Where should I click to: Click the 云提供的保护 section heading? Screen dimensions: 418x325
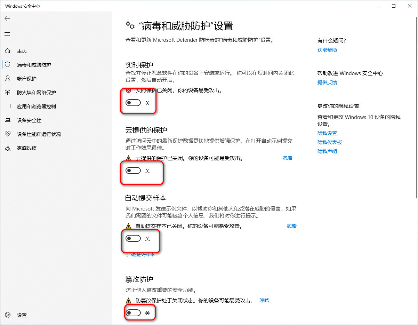click(x=146, y=130)
